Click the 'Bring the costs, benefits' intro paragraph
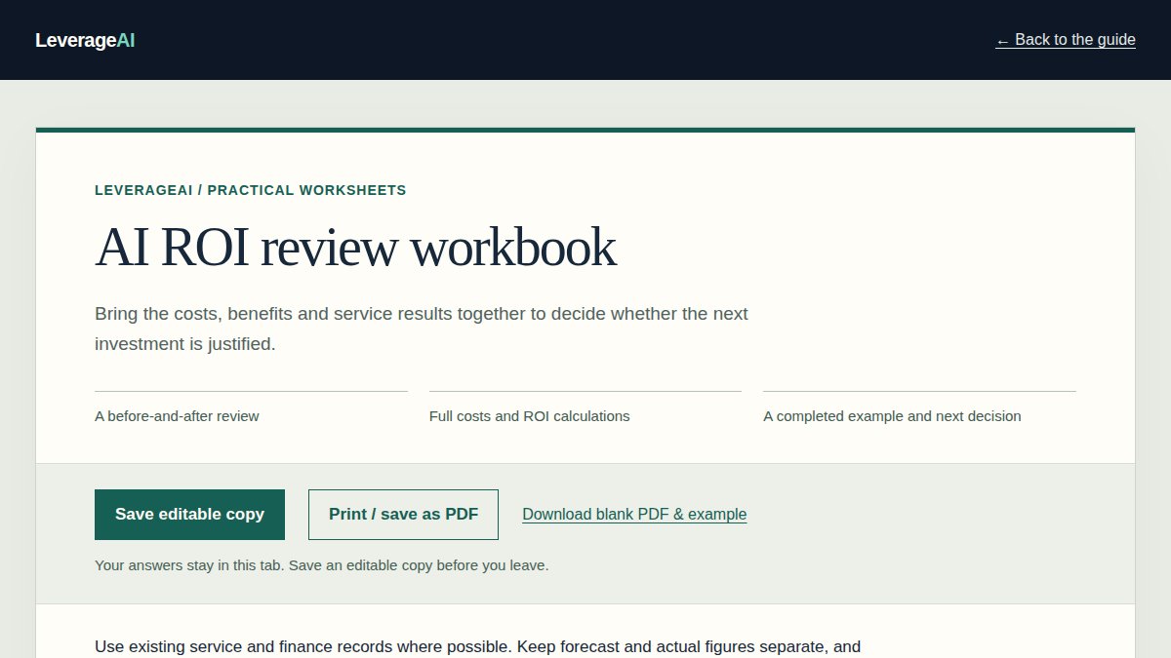This screenshot has height=658, width=1171. pyautogui.click(x=422, y=329)
